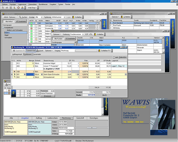Click the yellow-blue bell icon in main toolbar

click(x=22, y=8)
